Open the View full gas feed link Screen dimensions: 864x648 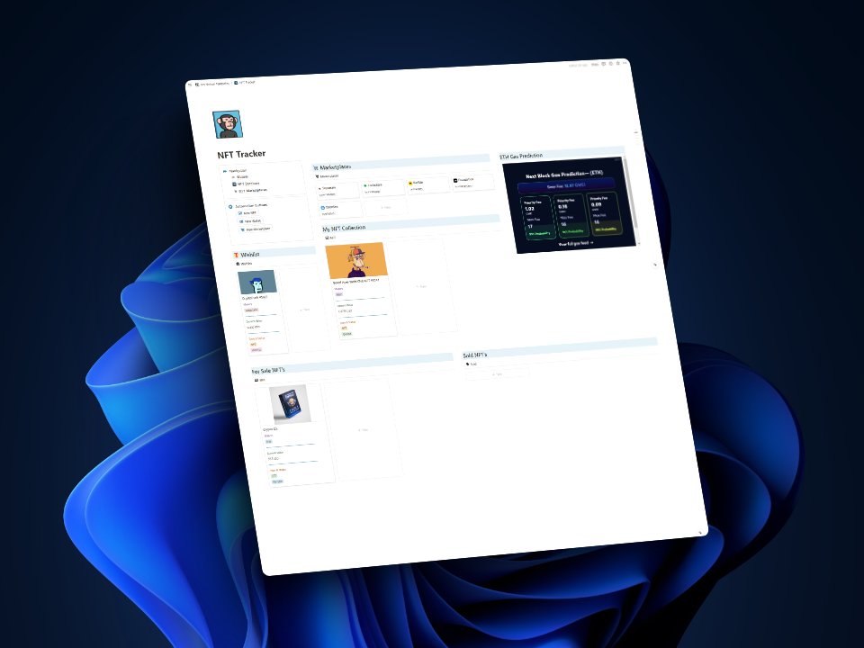click(x=576, y=243)
